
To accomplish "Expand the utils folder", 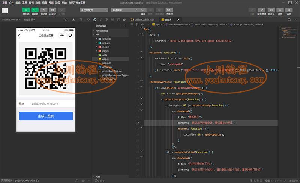I will (110, 55).
